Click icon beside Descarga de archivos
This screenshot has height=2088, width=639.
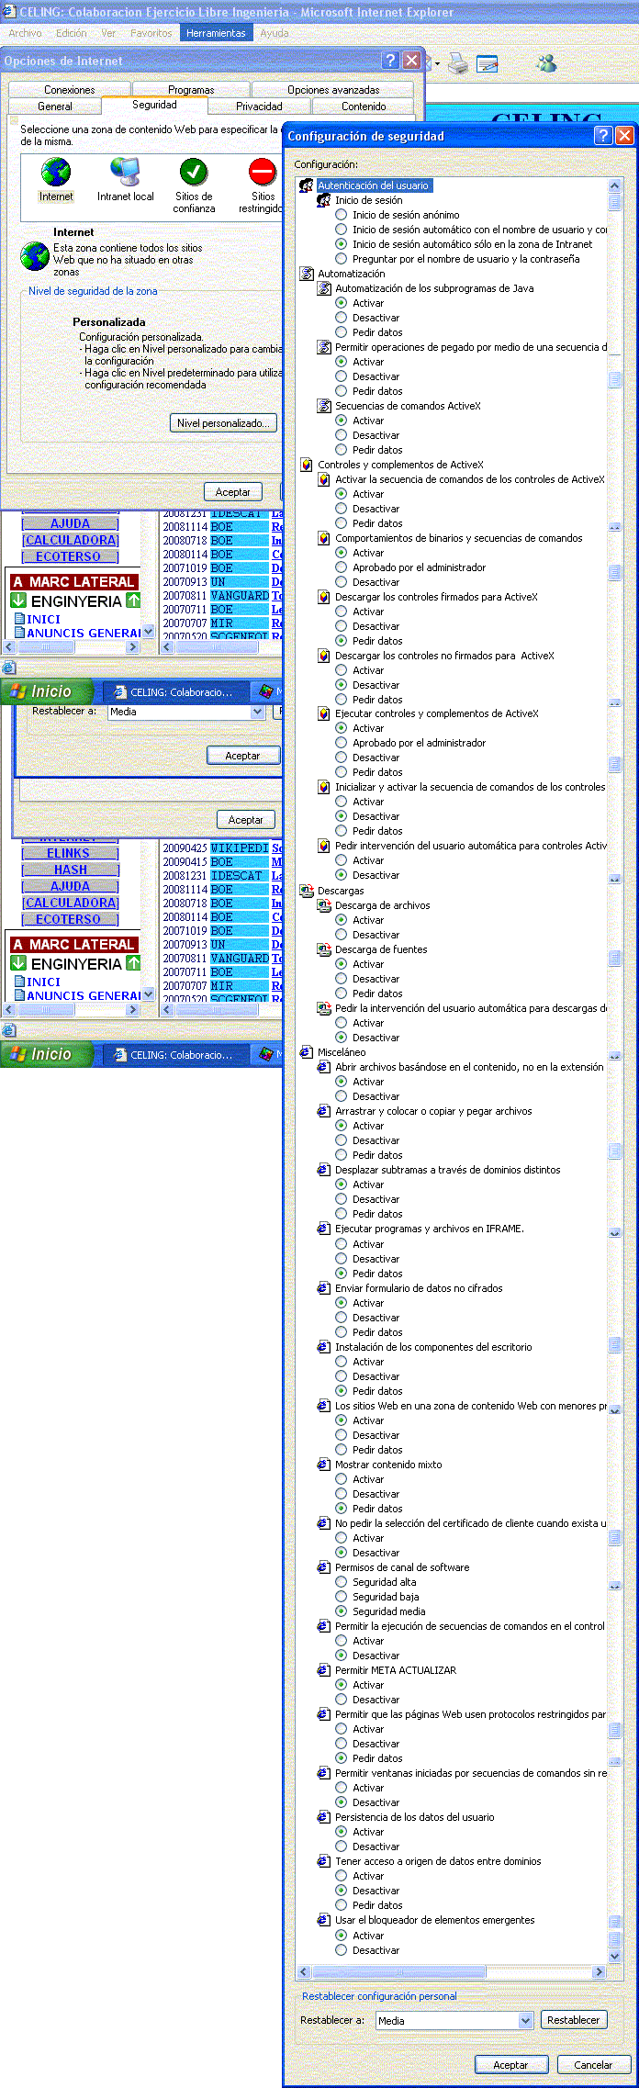click(324, 905)
